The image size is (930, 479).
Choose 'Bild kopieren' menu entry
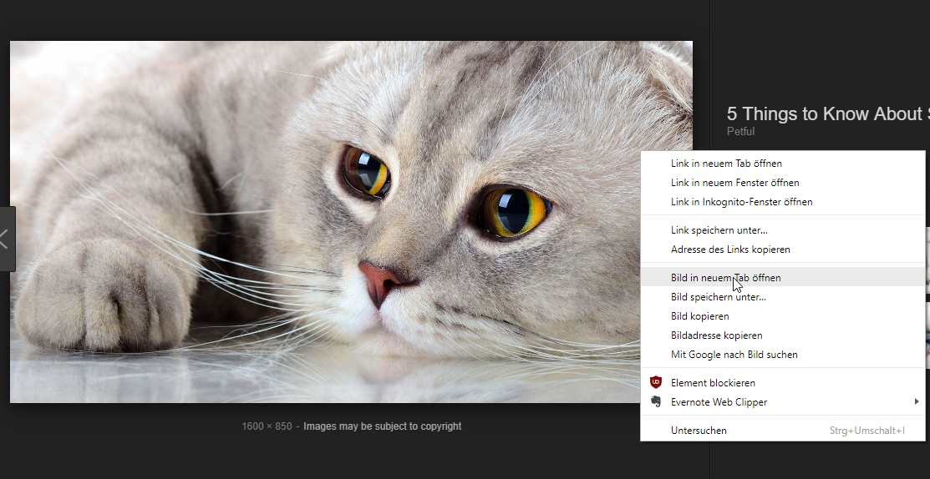699,316
